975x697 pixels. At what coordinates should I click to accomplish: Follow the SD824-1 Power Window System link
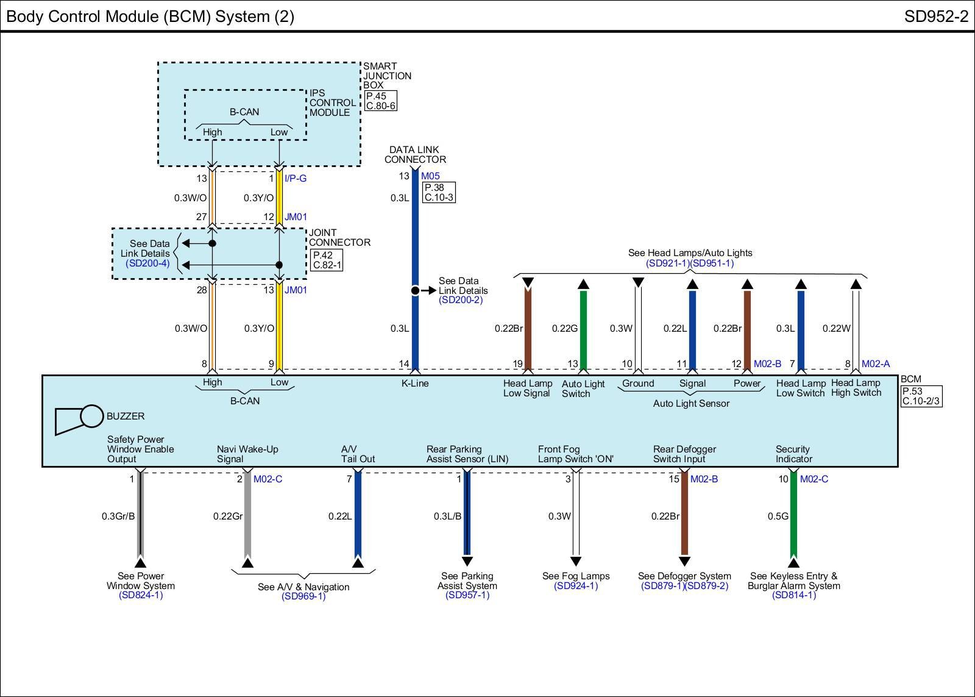click(141, 595)
